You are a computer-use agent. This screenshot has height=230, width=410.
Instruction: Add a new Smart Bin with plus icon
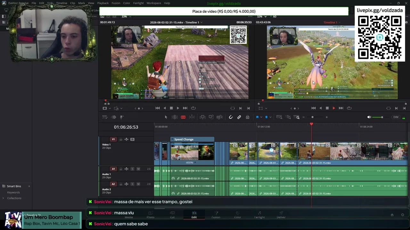pos(29,186)
